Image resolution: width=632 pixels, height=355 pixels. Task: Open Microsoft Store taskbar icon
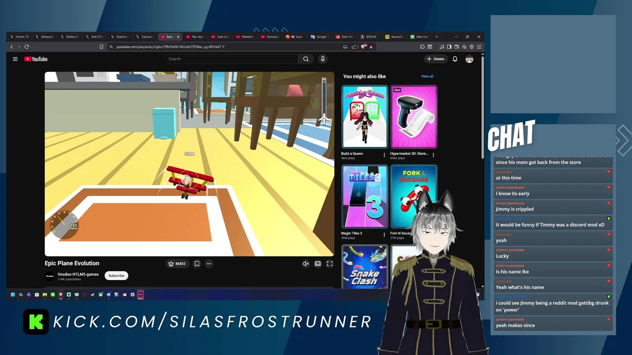click(37, 295)
